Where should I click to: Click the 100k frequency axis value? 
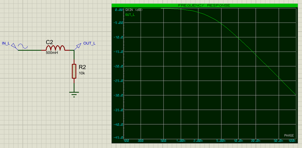pos(292,141)
